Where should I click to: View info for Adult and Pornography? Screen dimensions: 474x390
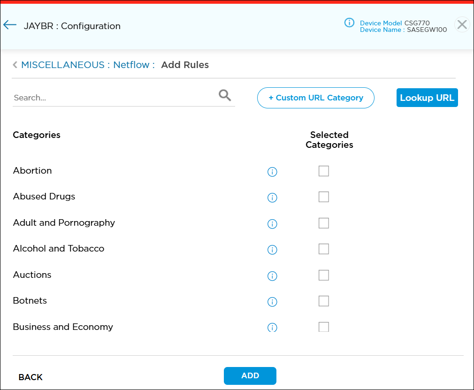tap(272, 224)
